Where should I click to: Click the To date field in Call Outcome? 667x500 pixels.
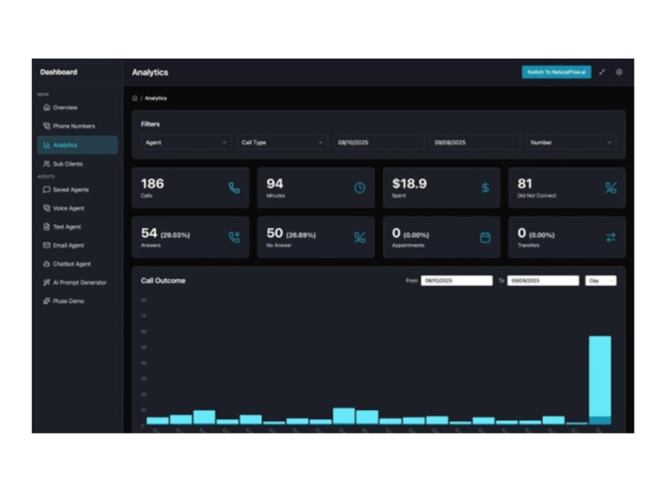[x=543, y=281]
